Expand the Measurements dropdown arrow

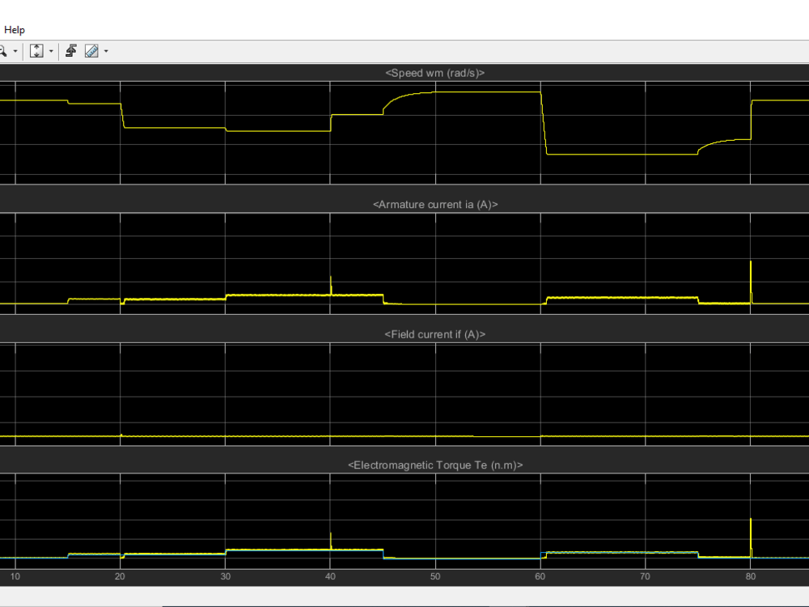tap(106, 50)
